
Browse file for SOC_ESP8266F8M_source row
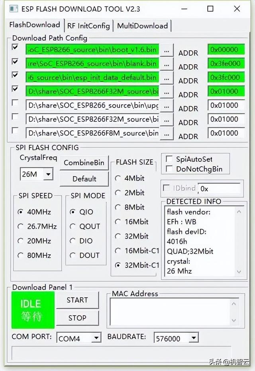click(167, 133)
